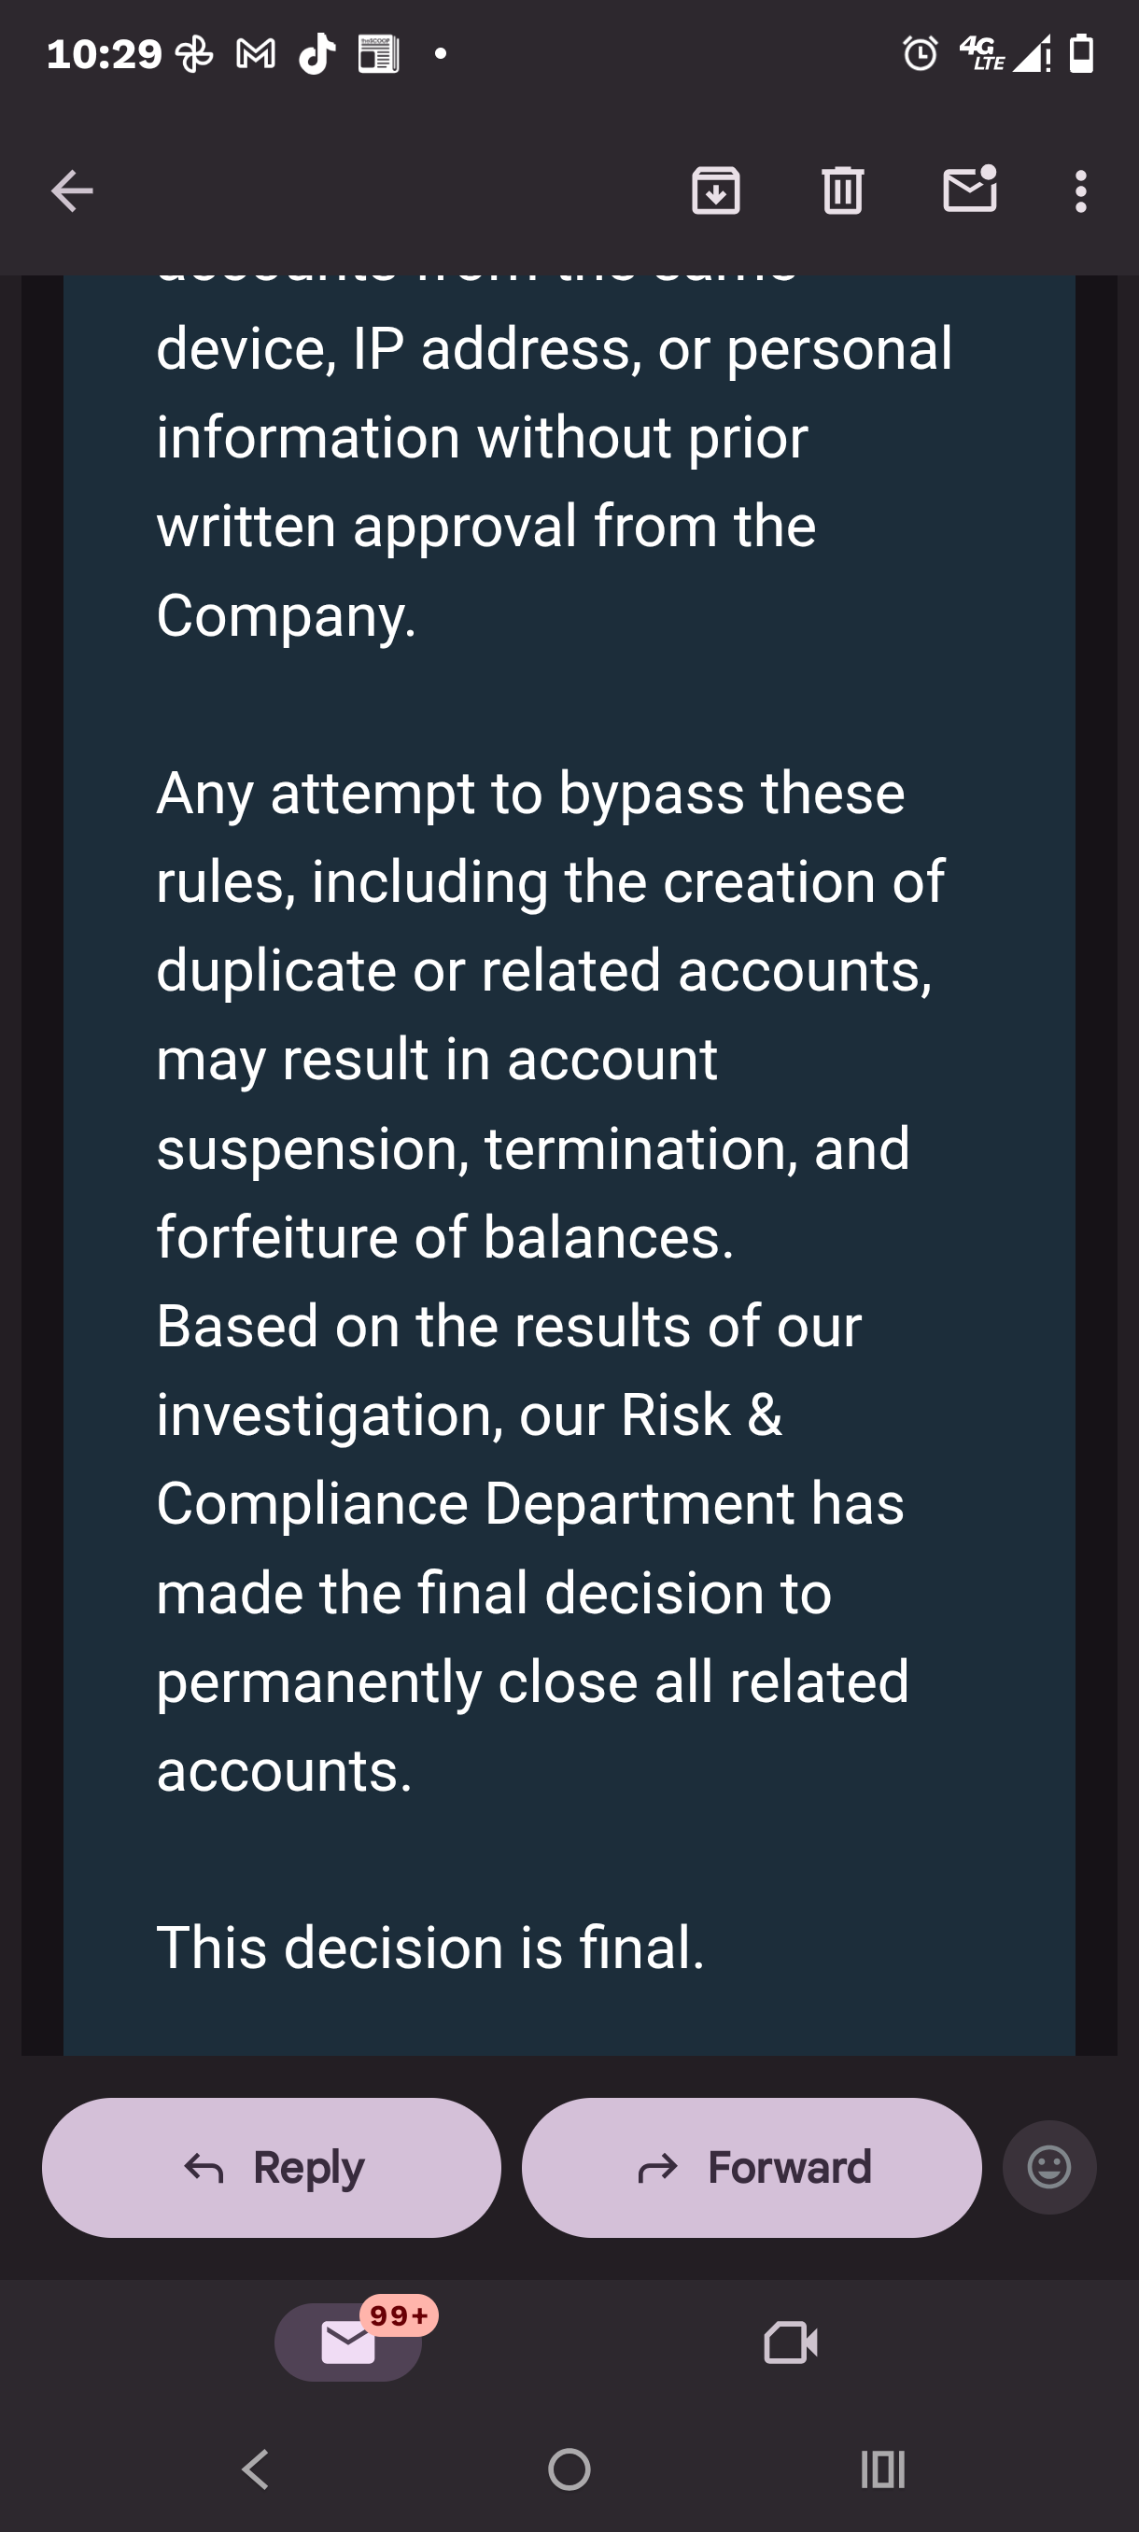
Task: Tap the "This decision is final." text
Action: pyautogui.click(x=430, y=1948)
